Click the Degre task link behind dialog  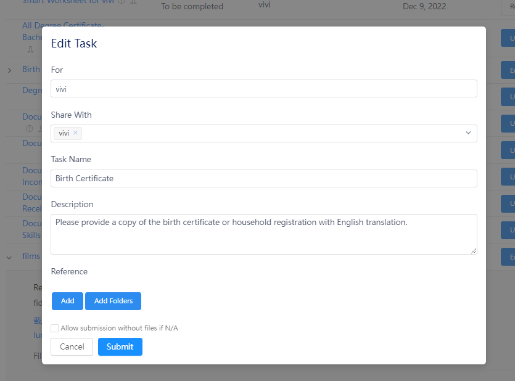(x=31, y=90)
